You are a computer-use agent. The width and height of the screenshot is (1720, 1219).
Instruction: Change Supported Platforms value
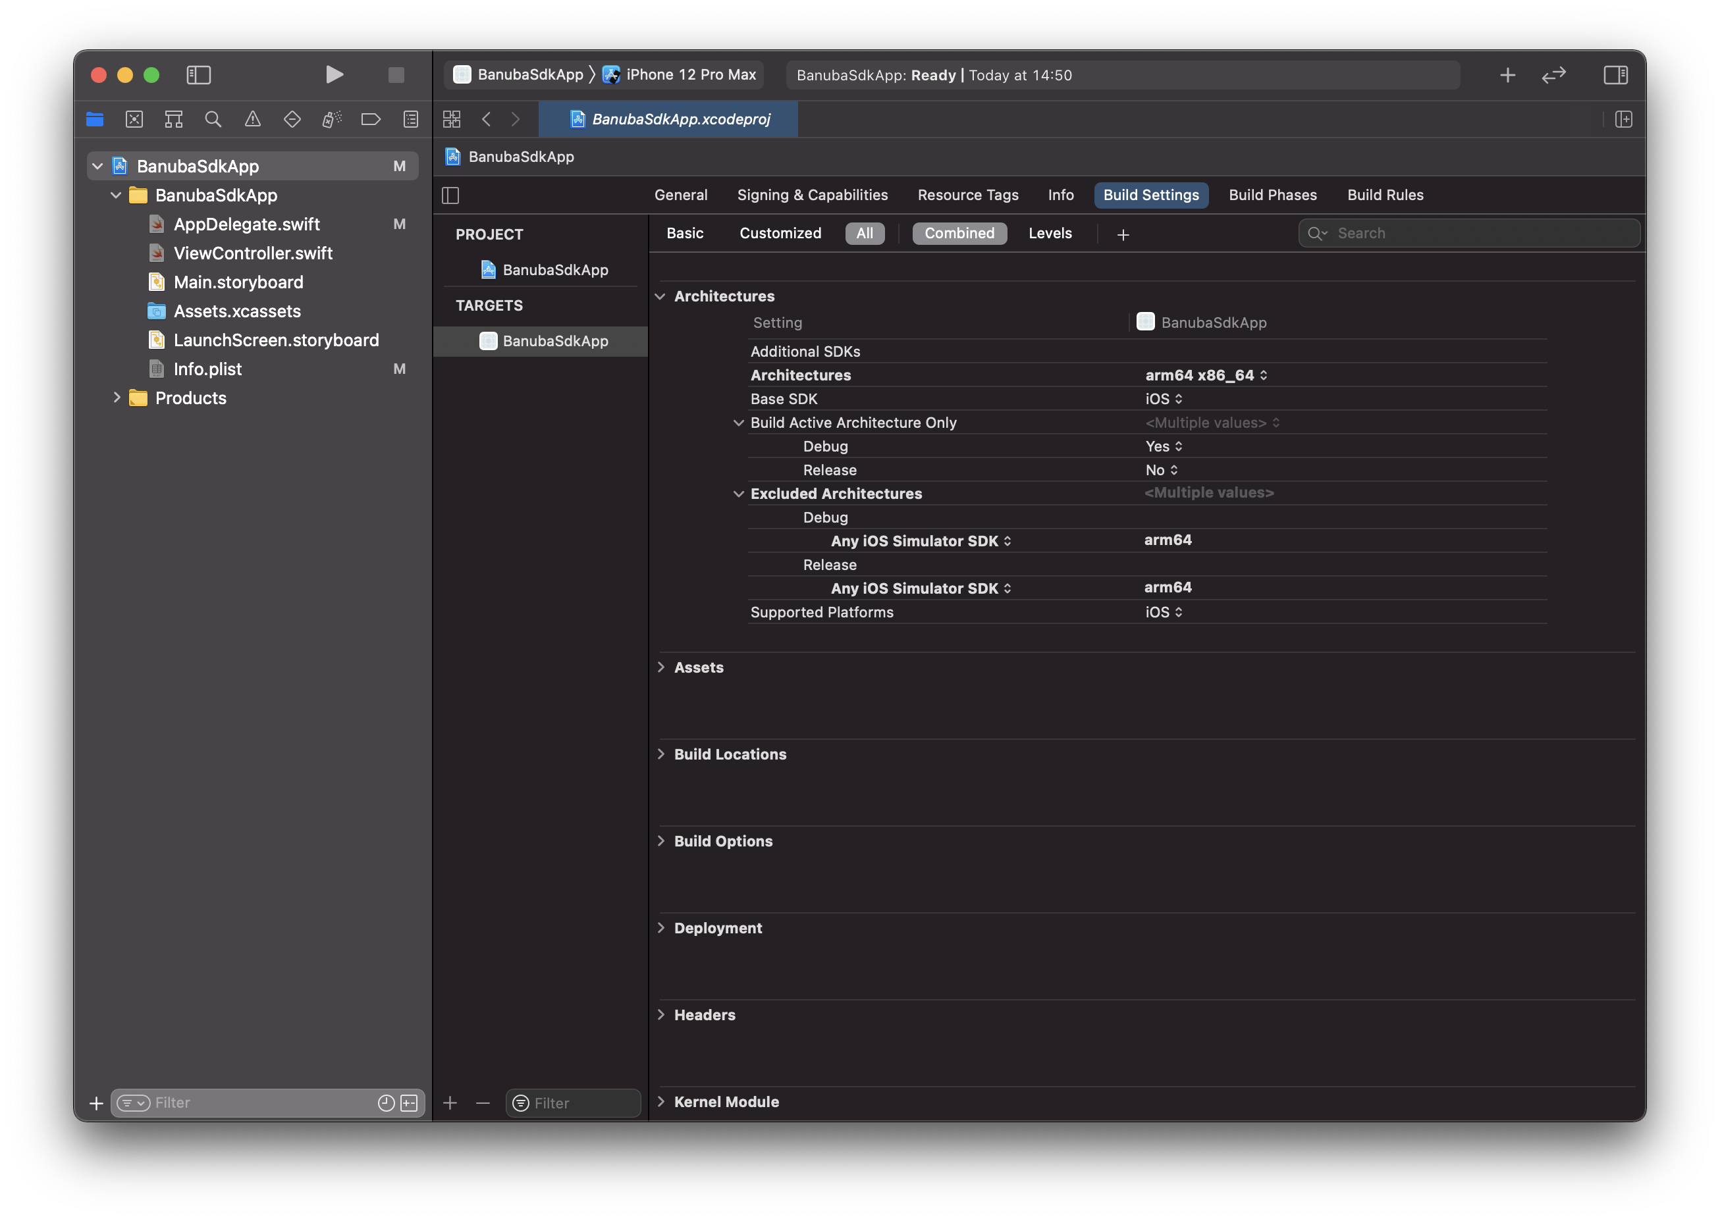pos(1164,613)
